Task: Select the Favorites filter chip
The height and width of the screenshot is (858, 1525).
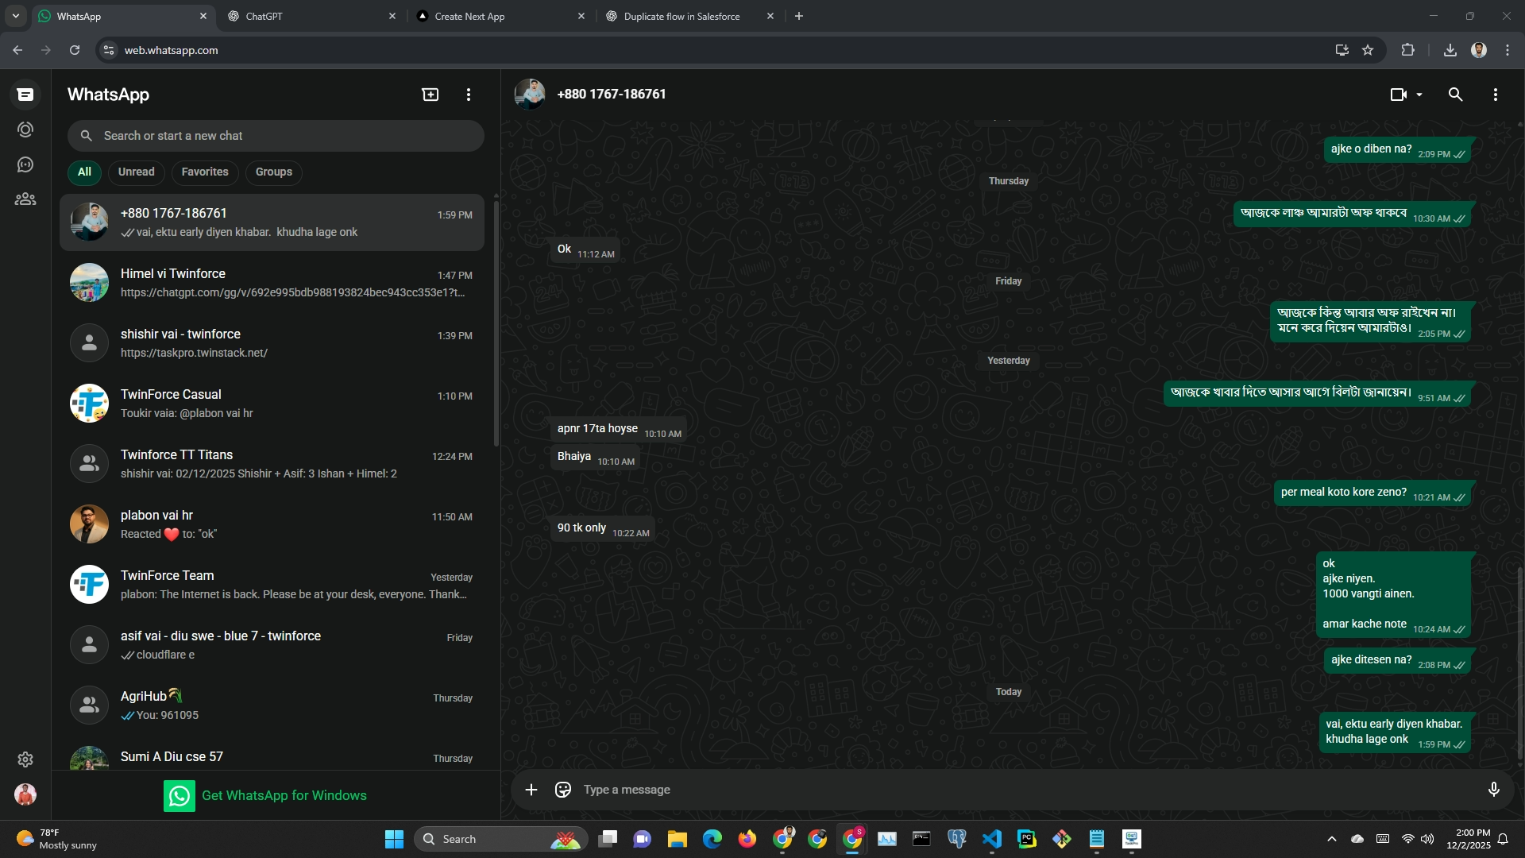Action: point(205,172)
